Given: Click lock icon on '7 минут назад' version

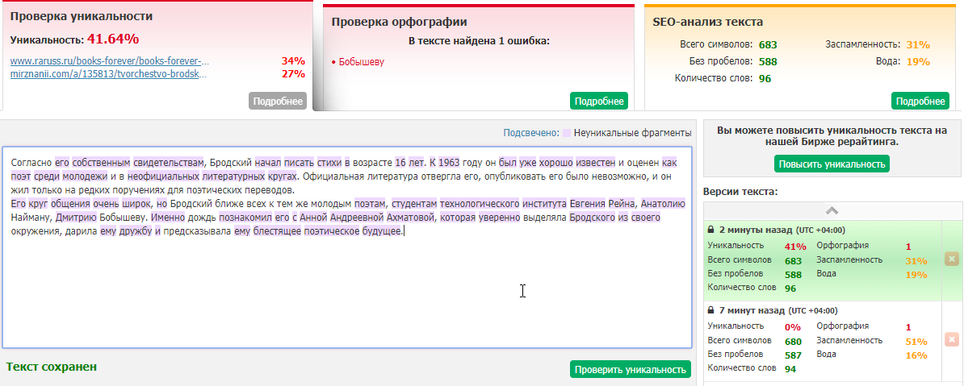Looking at the screenshot, I should tap(711, 310).
